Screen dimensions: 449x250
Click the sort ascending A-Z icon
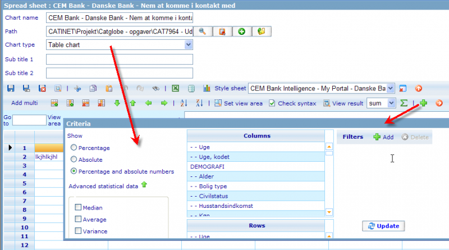click(184, 103)
